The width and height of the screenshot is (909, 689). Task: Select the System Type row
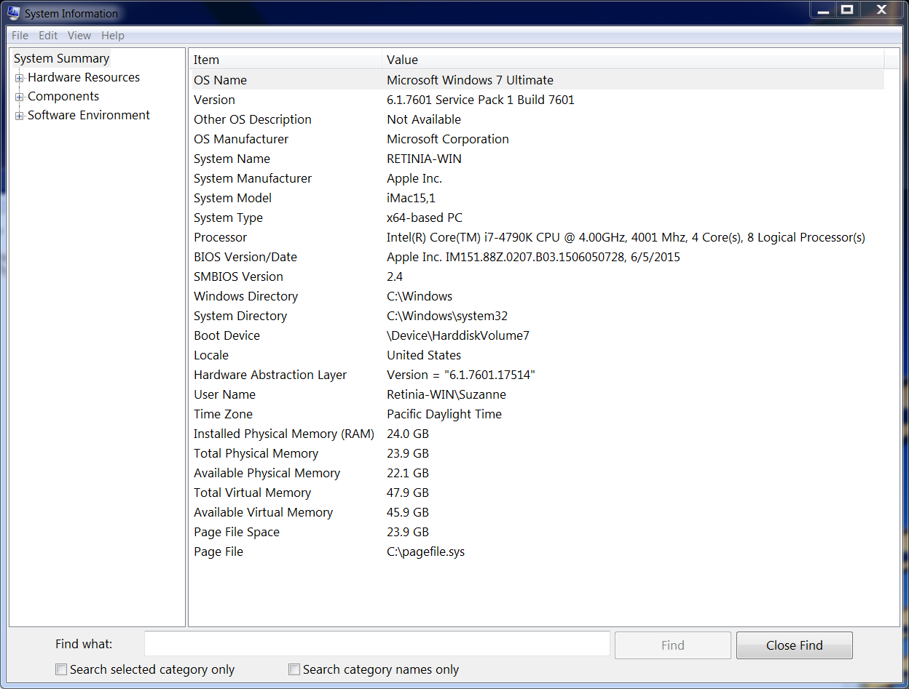click(x=538, y=218)
